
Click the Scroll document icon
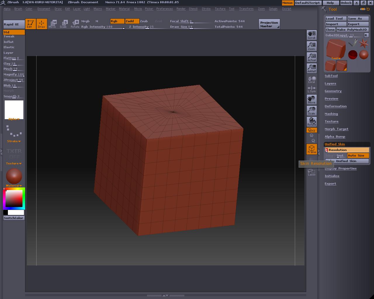[x=311, y=35]
